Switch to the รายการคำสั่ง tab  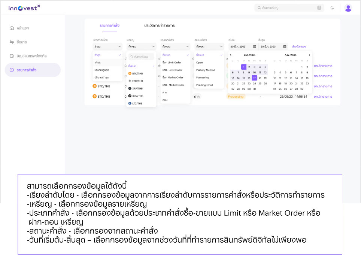[x=110, y=25]
